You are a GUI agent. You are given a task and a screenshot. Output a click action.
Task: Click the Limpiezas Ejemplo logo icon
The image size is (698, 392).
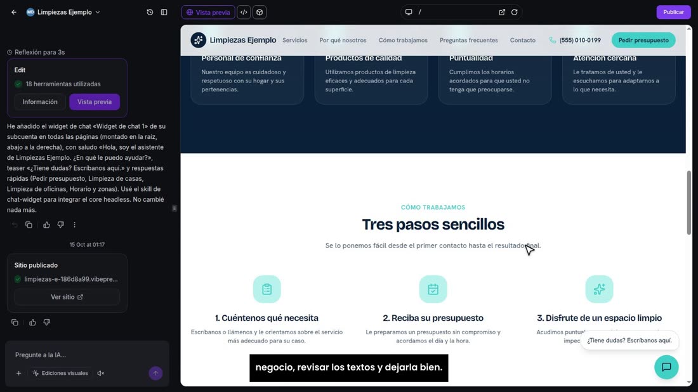[198, 40]
